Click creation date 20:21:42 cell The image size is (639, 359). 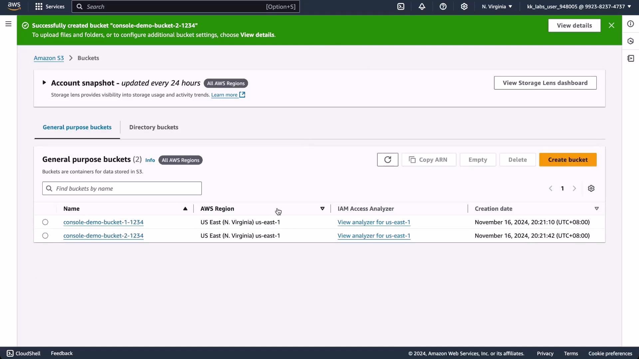(x=532, y=236)
